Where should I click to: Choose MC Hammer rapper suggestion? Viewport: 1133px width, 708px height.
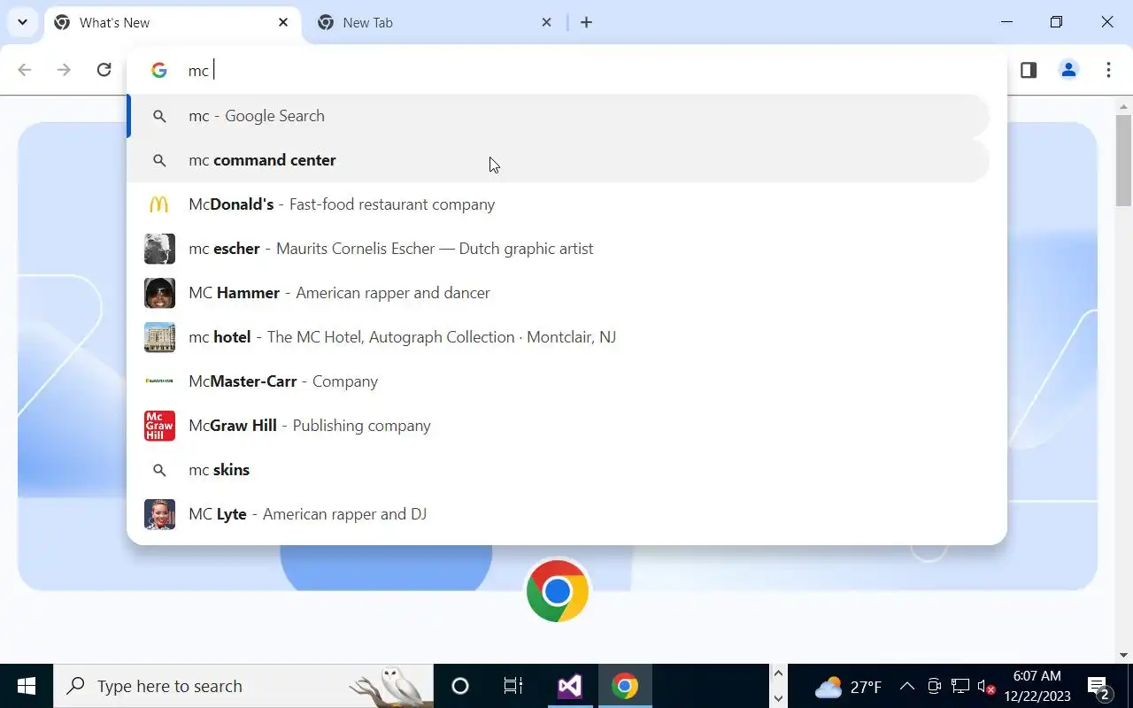click(559, 293)
